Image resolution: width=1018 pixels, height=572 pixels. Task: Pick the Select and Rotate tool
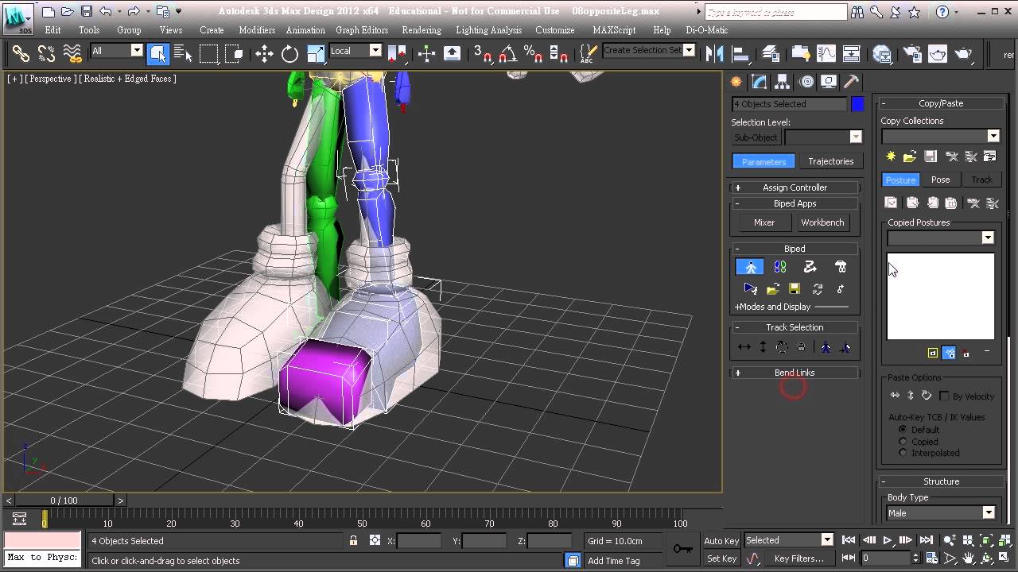pos(289,53)
